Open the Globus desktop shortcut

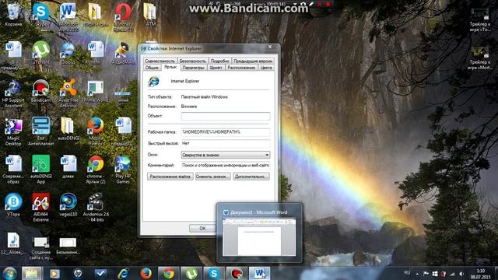point(68,53)
